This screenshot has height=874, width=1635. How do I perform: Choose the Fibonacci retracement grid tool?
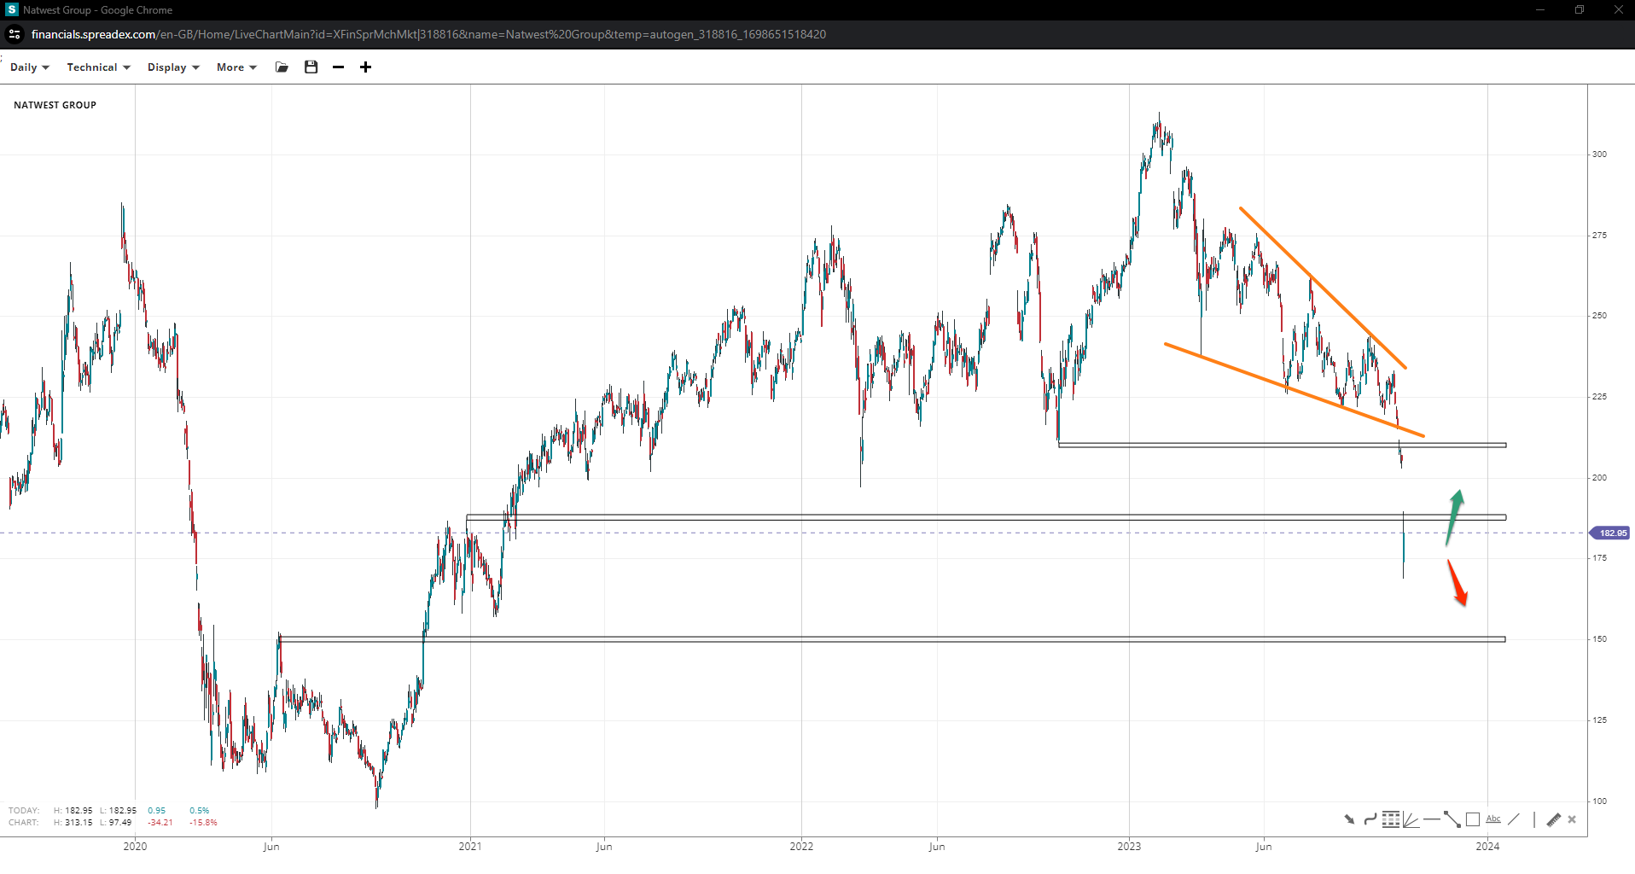point(1391,819)
